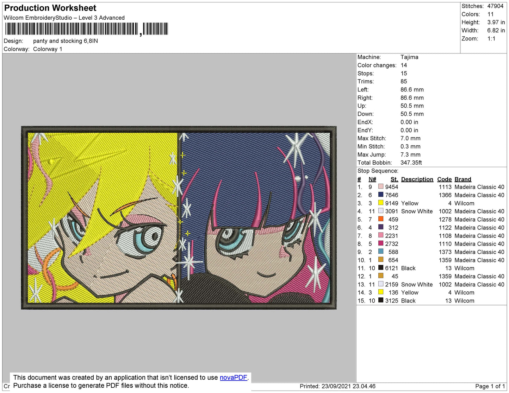Select the yellow swatch with 136 stitches
Image resolution: width=509 pixels, height=393 pixels.
pos(380,292)
